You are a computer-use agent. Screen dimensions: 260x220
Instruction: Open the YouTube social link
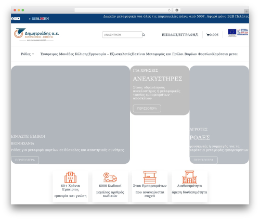pyautogui.click(x=18, y=19)
